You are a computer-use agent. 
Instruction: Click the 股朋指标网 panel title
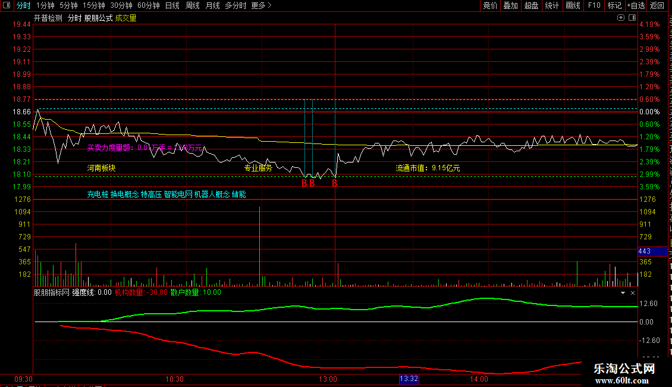pyautogui.click(x=51, y=292)
